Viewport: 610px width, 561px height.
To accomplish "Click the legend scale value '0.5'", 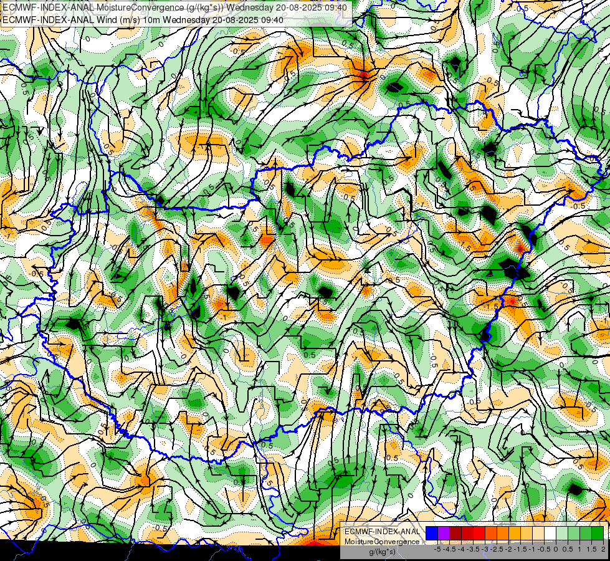I will pos(568,549).
